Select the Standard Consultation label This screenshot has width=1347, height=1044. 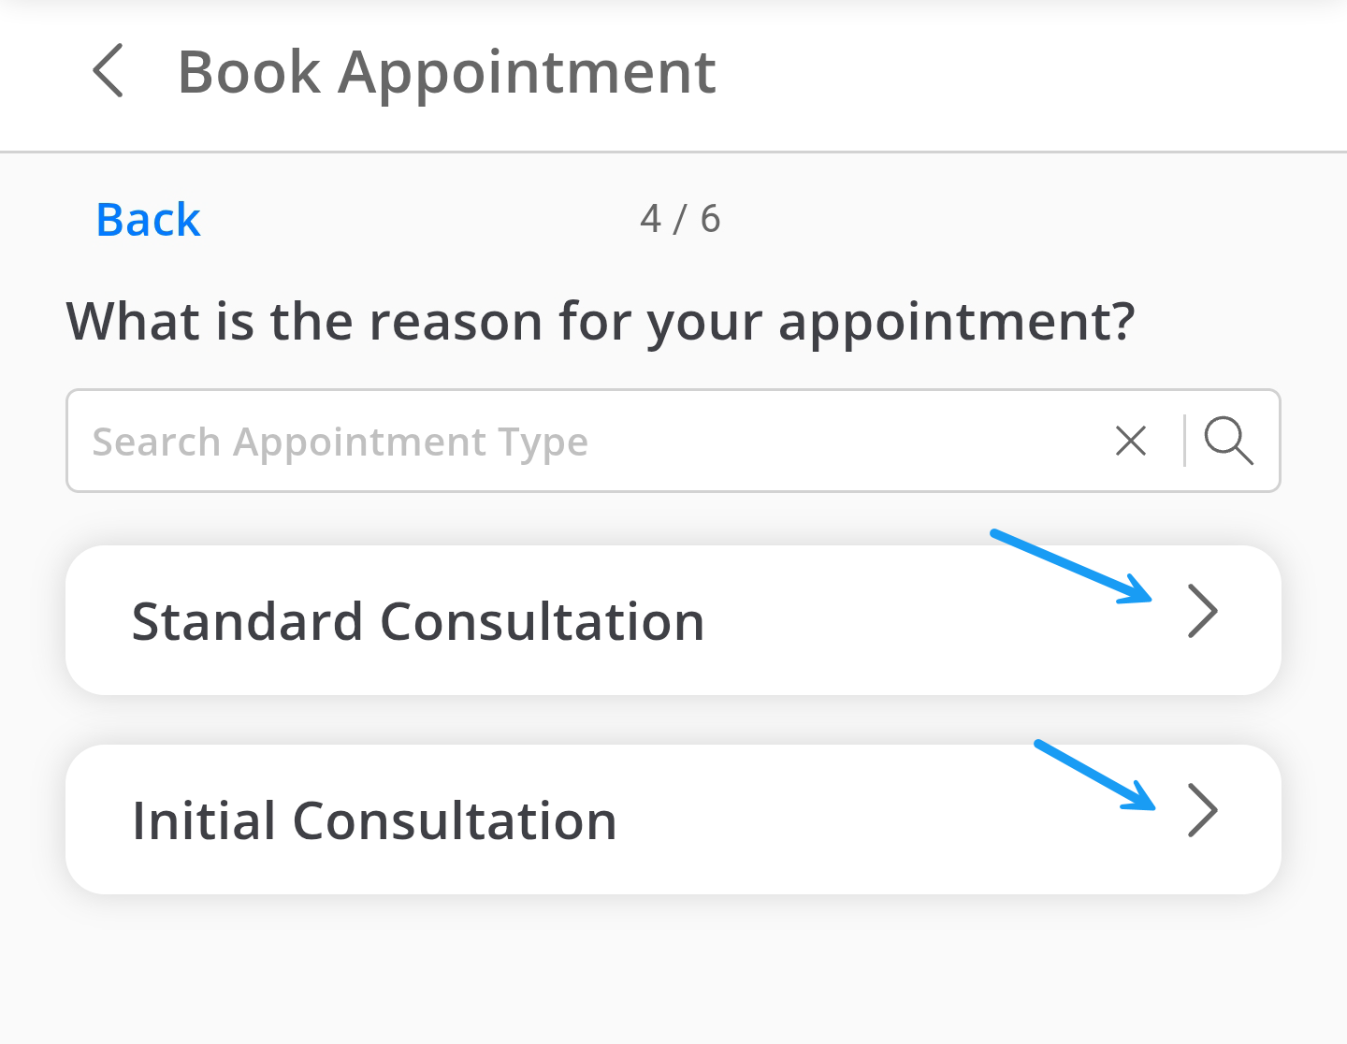click(417, 621)
